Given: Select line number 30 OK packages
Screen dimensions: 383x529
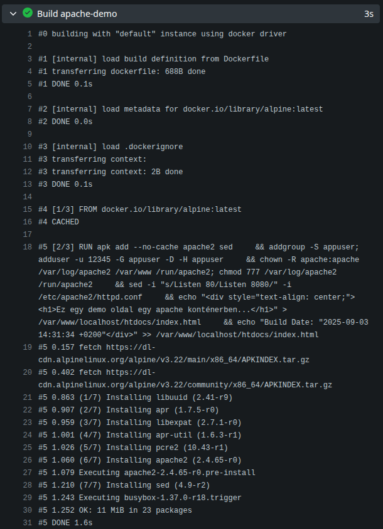Looking at the screenshot, I should (28, 510).
